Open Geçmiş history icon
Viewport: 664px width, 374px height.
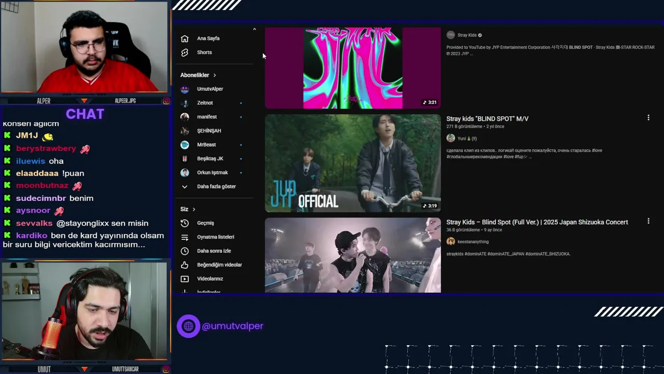click(184, 223)
